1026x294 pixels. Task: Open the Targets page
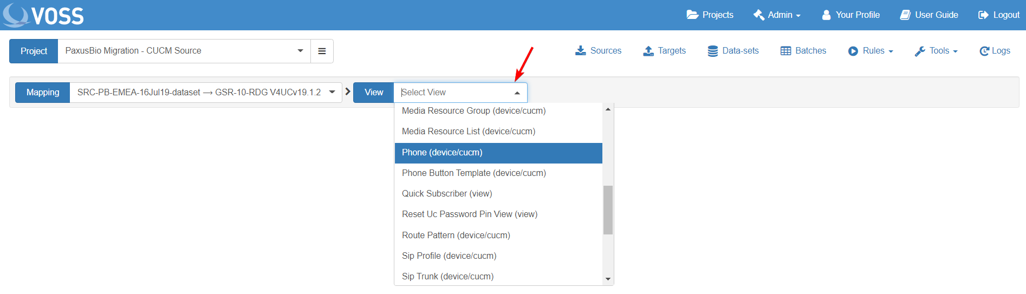coord(664,51)
